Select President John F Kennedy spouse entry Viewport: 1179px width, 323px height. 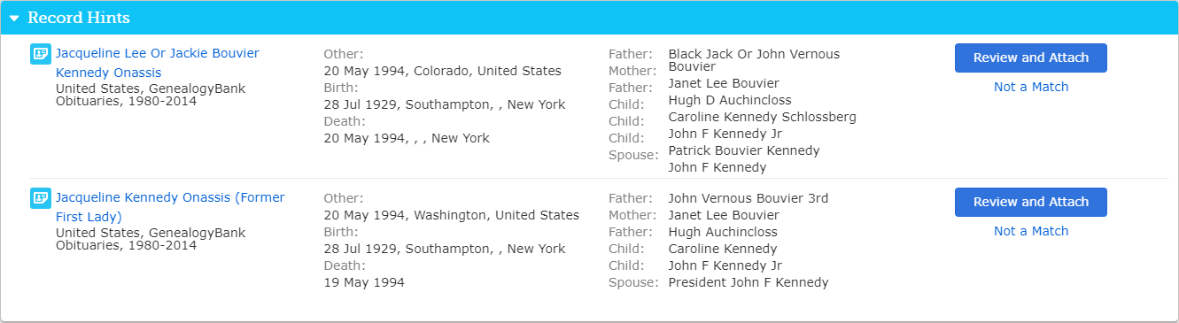749,282
